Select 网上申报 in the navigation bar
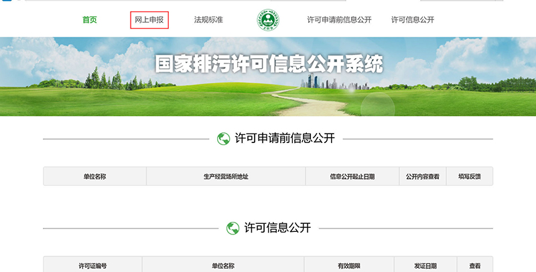This screenshot has height=272, width=536. pos(149,20)
